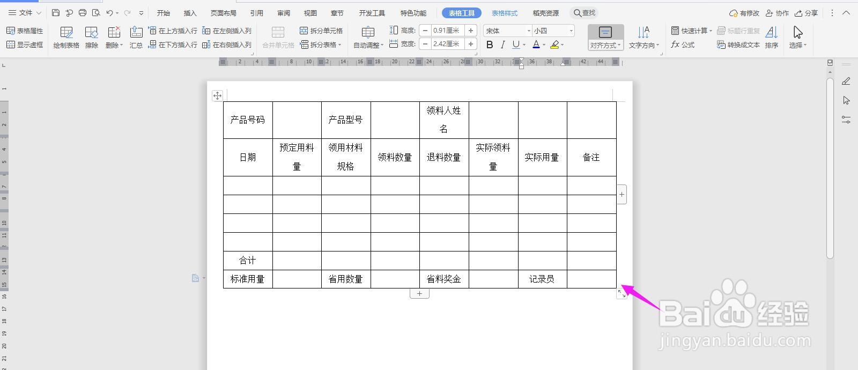
Task: Click the Find (查找) search box
Action: [585, 13]
